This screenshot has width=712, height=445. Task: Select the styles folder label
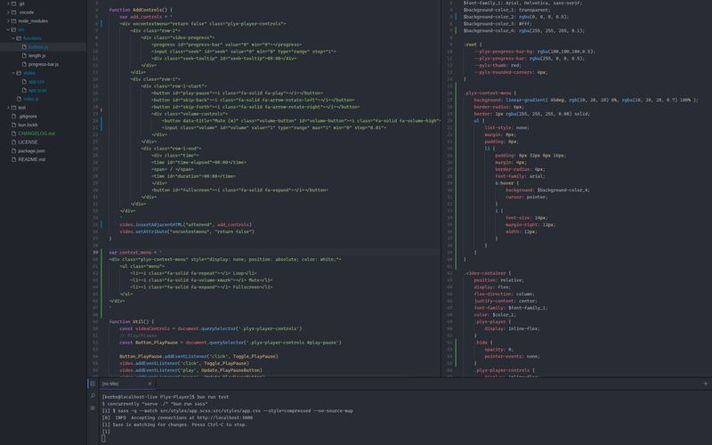click(x=29, y=73)
